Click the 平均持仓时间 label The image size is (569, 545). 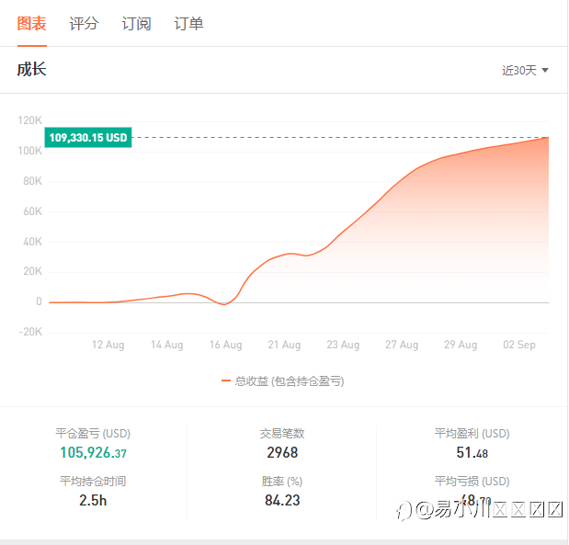[93, 482]
